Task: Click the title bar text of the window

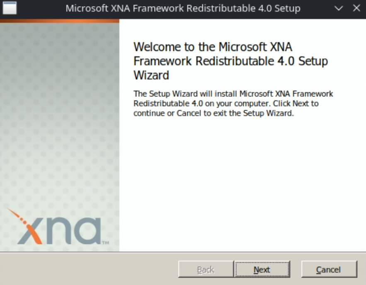Action: click(x=183, y=8)
